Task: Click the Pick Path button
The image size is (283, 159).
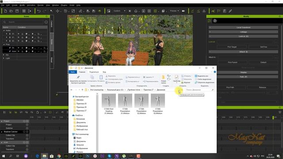Action: point(230,87)
